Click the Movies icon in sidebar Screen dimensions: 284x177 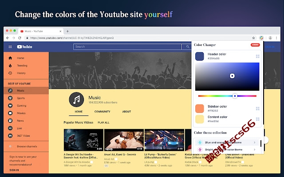[10, 113]
